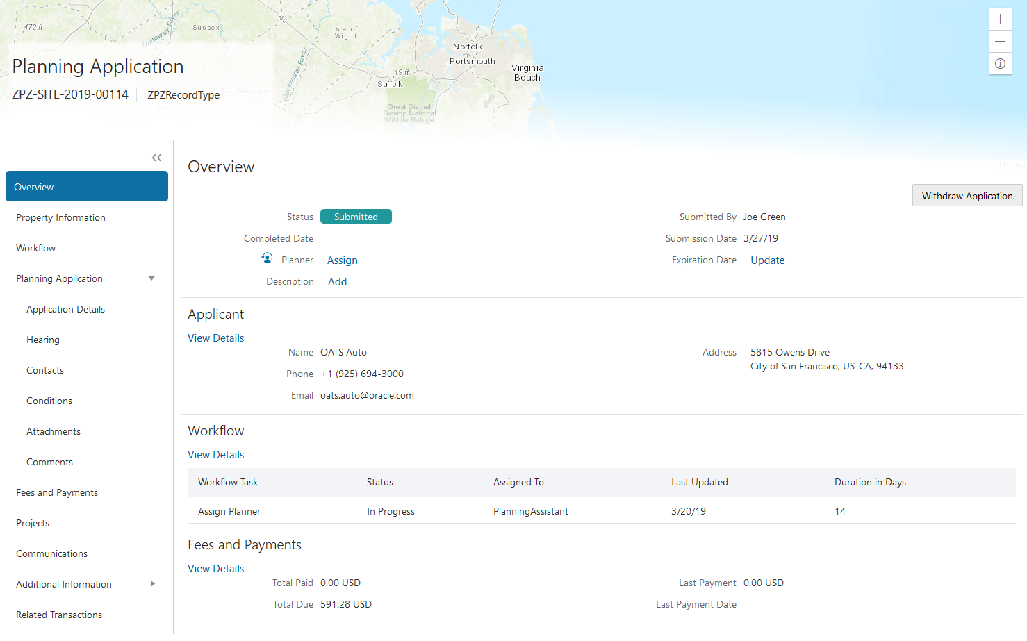
Task: Open the Workflow navigation item
Action: [35, 248]
